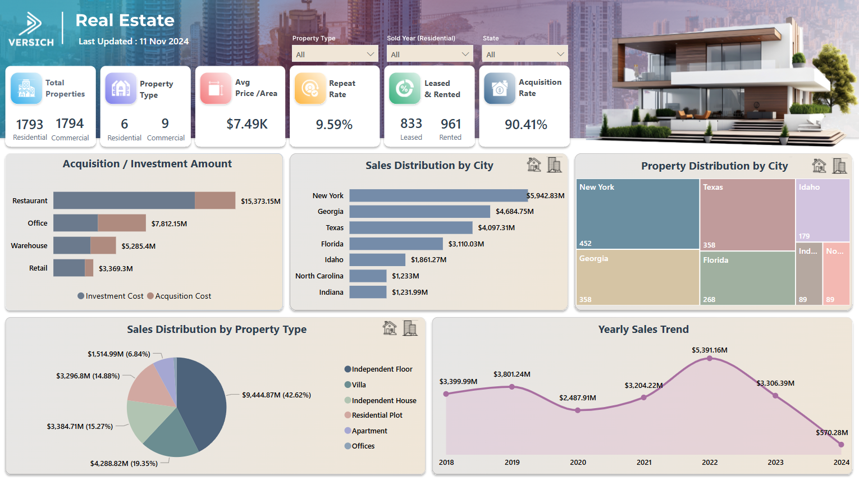Toggle the residential house filter on Sales Distribution by Property Type

pyautogui.click(x=389, y=328)
